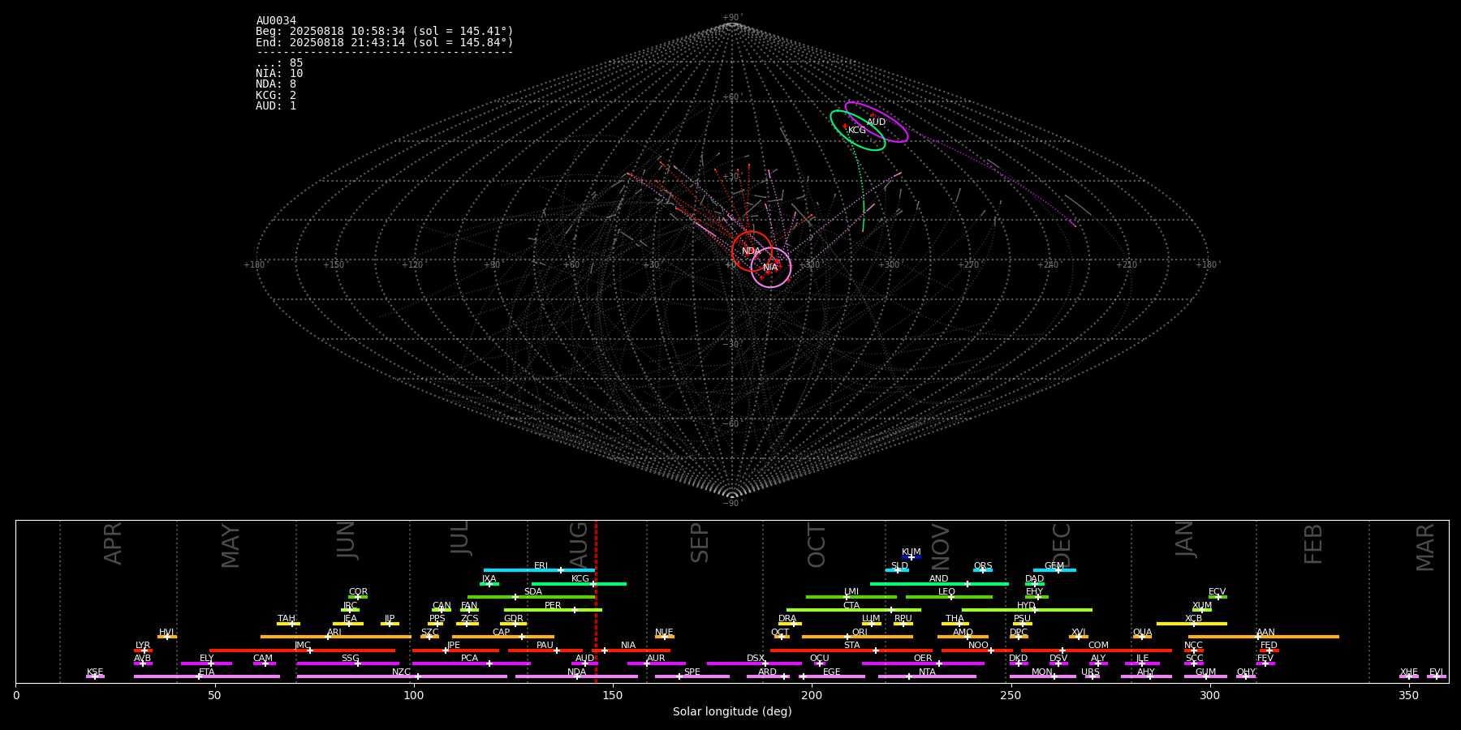This screenshot has width=1461, height=730.
Task: Click the URS shower label in timeline
Action: [1090, 672]
